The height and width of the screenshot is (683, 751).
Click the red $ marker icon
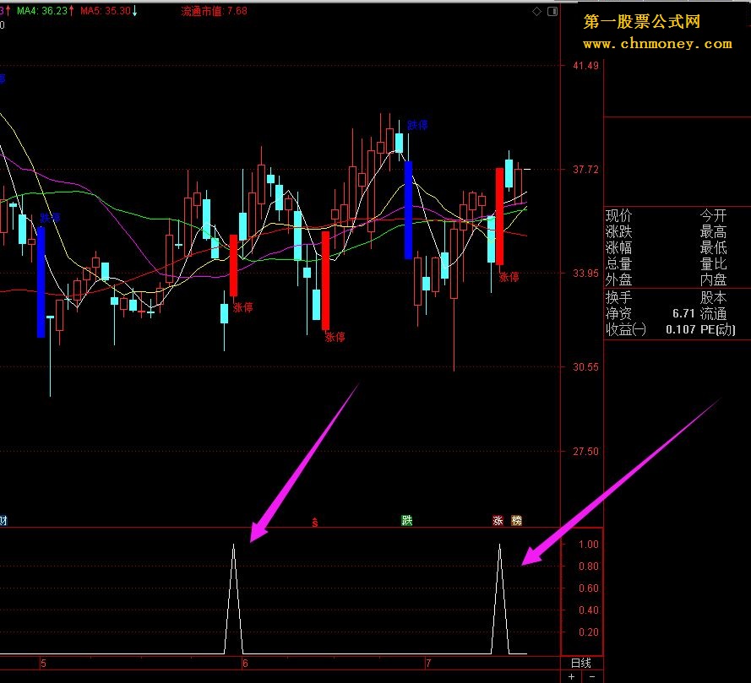[x=314, y=523]
